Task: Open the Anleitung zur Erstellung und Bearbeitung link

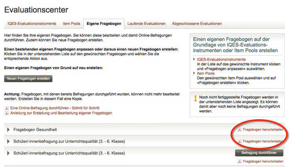Action: click(x=61, y=113)
